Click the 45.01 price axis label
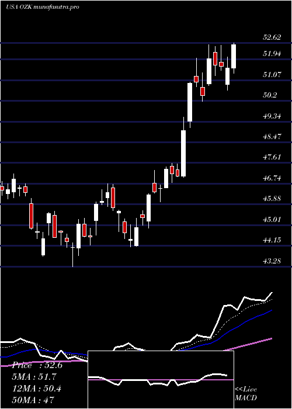The width and height of the screenshot is (292, 409). tap(272, 219)
